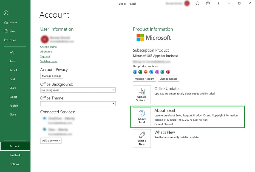Open the OneNote icon under Subscription Product
Viewport: 255px width, 172px height.
click(156, 72)
